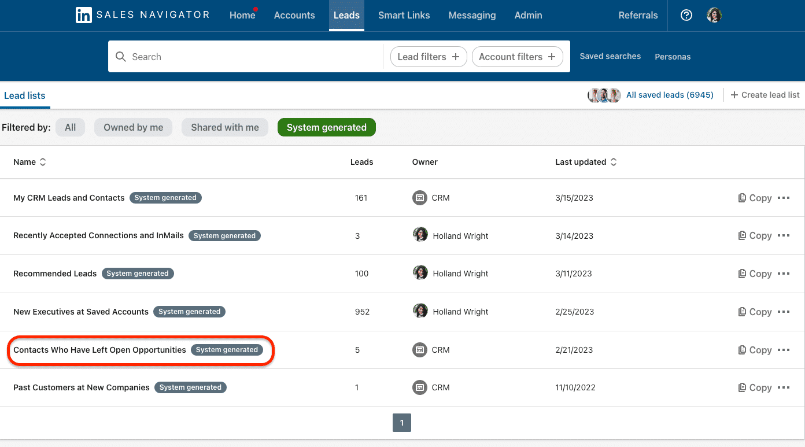Screen dimensions: 805x447
Task: Click CRM icon in Past Customers row
Action: [420, 387]
